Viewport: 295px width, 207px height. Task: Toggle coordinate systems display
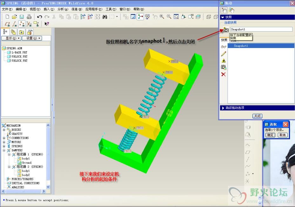(29, 24)
